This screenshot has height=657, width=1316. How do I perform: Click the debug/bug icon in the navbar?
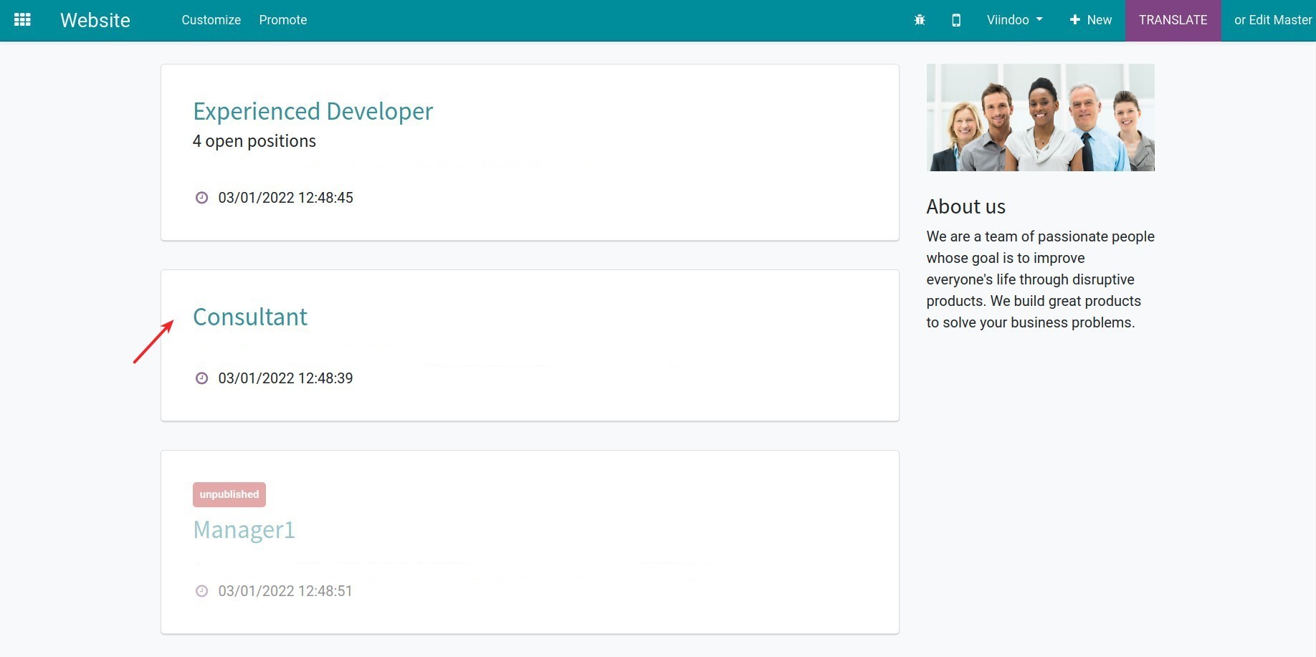point(920,19)
